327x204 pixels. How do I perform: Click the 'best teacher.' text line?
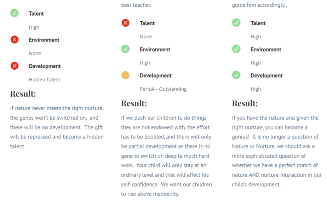[136, 5]
